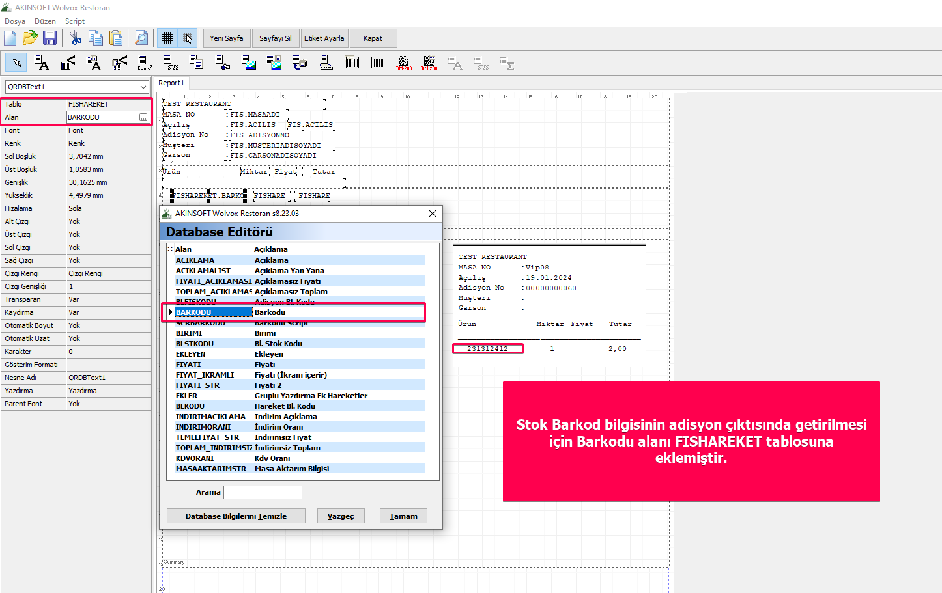The width and height of the screenshot is (942, 593).
Task: Copy selection using the copy icon
Action: [96, 38]
